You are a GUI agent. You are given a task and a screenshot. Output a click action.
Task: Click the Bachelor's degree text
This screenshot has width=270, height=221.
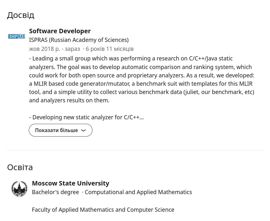pyautogui.click(x=55, y=192)
